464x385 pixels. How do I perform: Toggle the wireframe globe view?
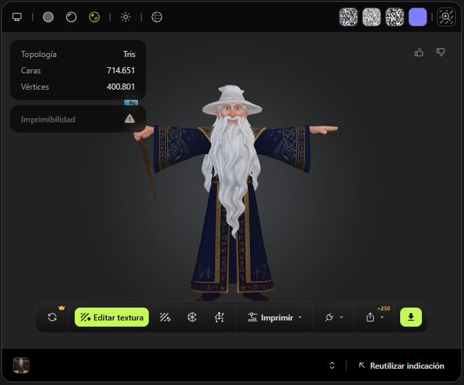click(157, 17)
